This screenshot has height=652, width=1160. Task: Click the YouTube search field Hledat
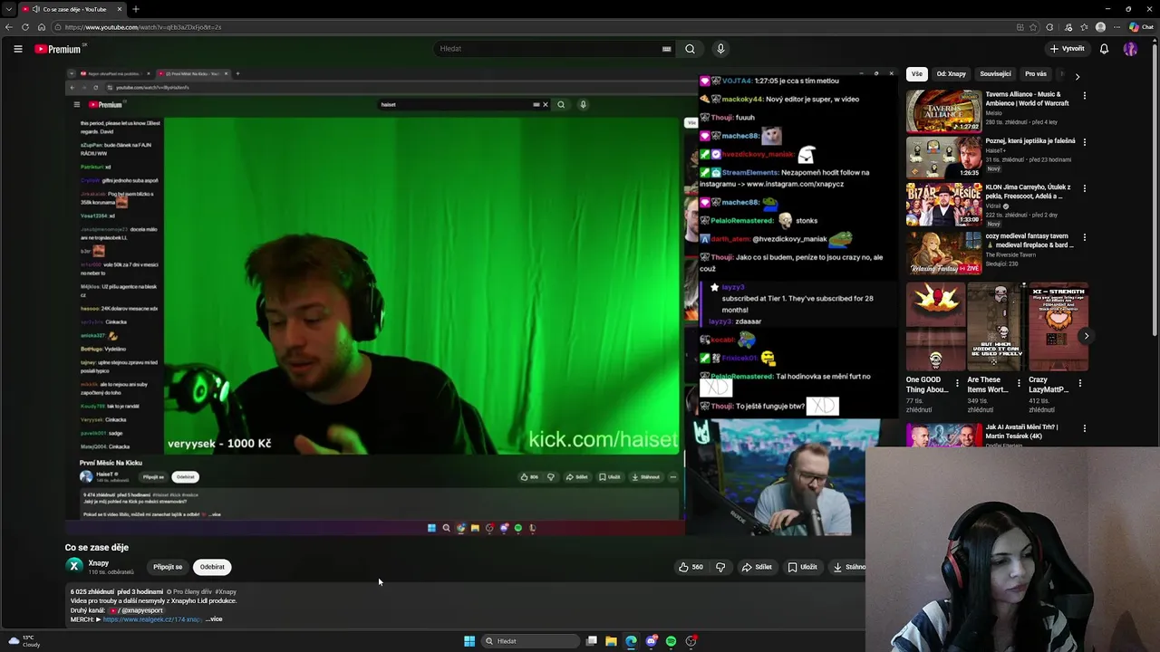coord(548,49)
